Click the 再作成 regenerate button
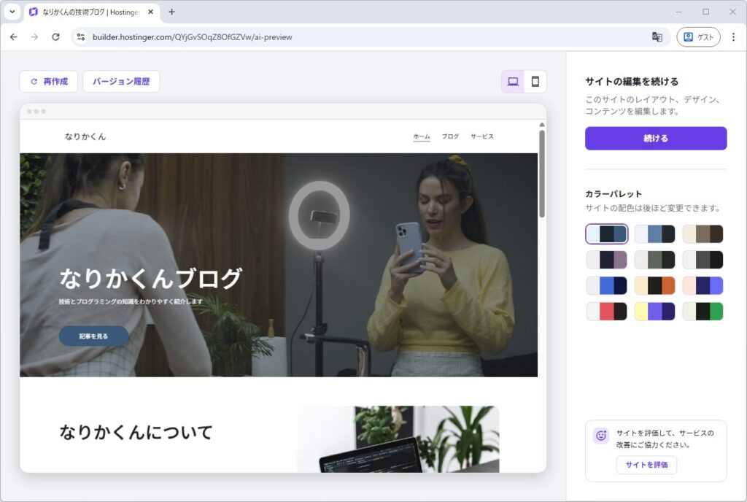The image size is (747, 502). pos(49,82)
